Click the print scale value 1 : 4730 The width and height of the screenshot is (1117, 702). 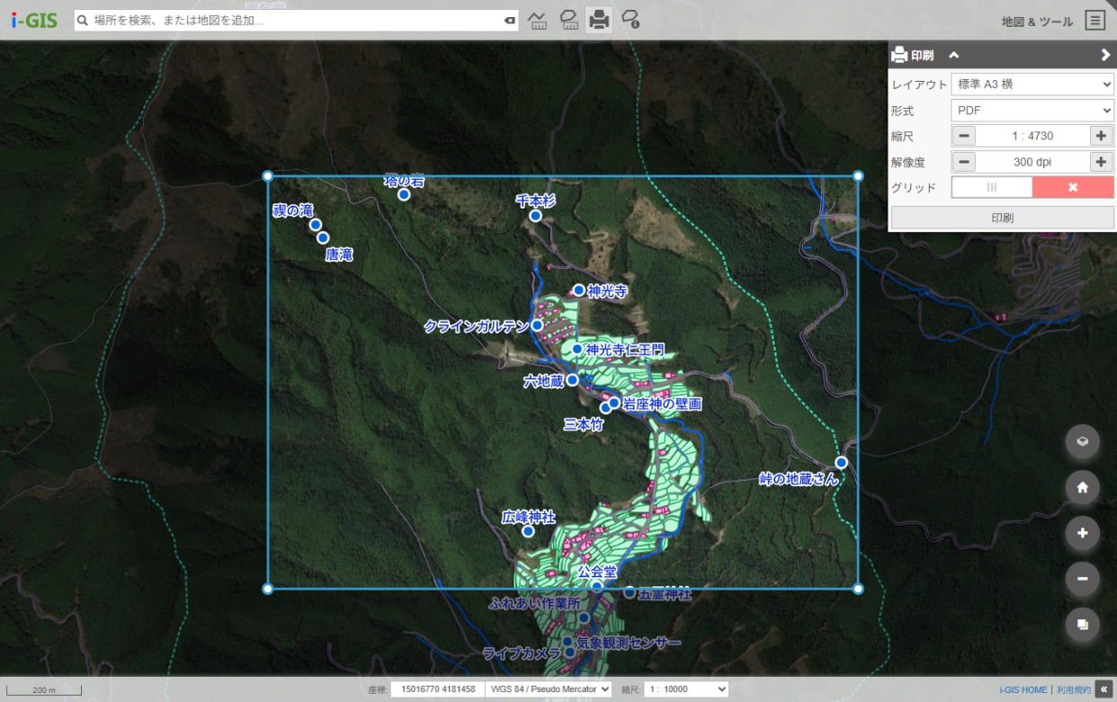pyautogui.click(x=1032, y=136)
